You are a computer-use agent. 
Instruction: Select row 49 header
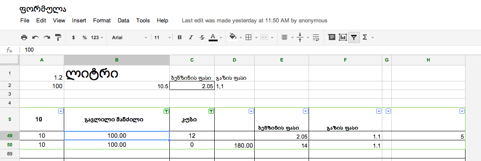10,136
